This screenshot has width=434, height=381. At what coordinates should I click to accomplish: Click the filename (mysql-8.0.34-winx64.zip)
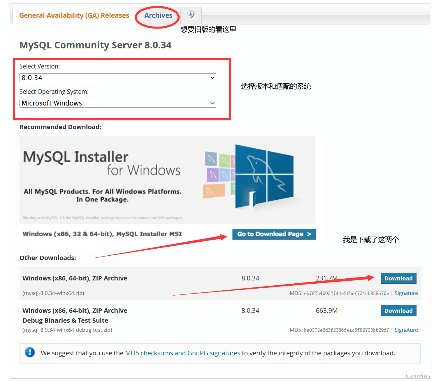[x=53, y=293]
